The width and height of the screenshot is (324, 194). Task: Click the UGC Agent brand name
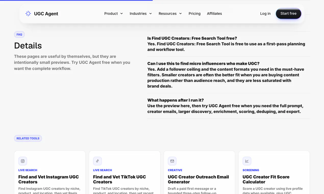coord(46,14)
